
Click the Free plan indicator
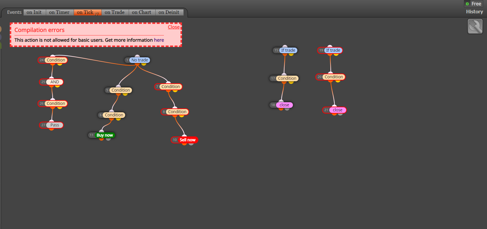[x=473, y=4]
